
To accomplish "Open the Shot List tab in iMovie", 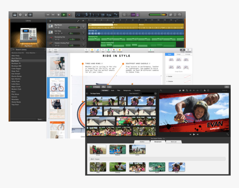I will [x=174, y=142].
